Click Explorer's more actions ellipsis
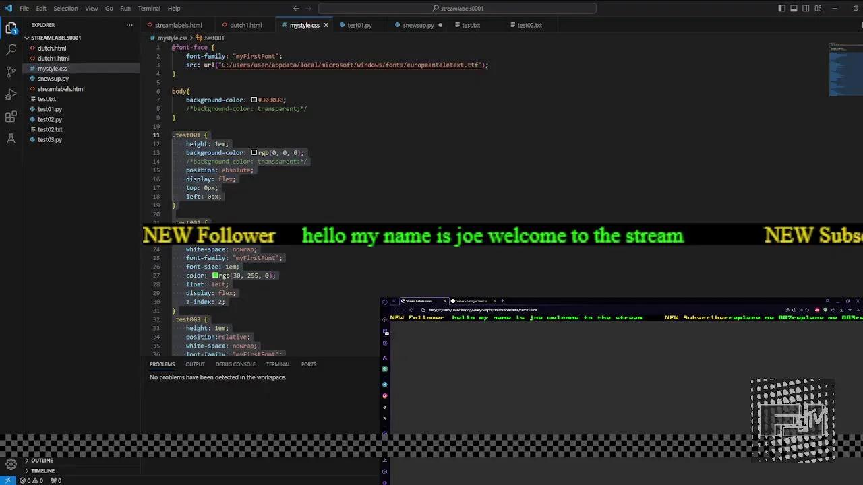 (x=129, y=25)
